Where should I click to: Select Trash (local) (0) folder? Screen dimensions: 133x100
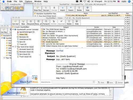coord(24,57)
